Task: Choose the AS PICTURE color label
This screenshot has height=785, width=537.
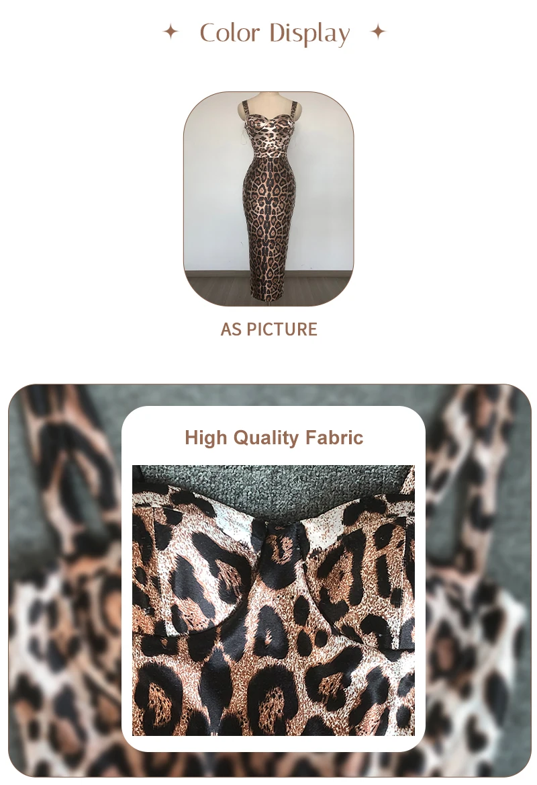Action: click(x=269, y=329)
